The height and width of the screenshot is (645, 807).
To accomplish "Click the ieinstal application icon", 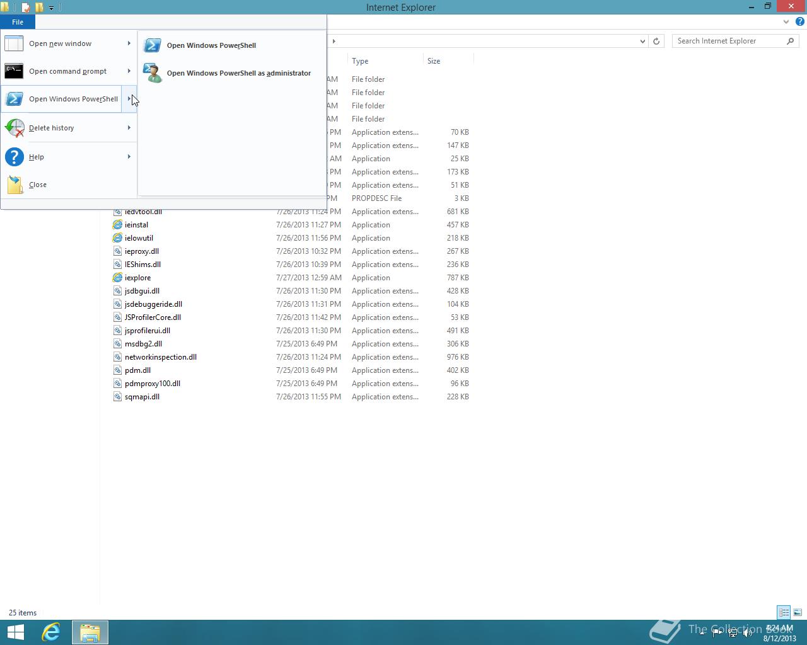I will tap(117, 225).
